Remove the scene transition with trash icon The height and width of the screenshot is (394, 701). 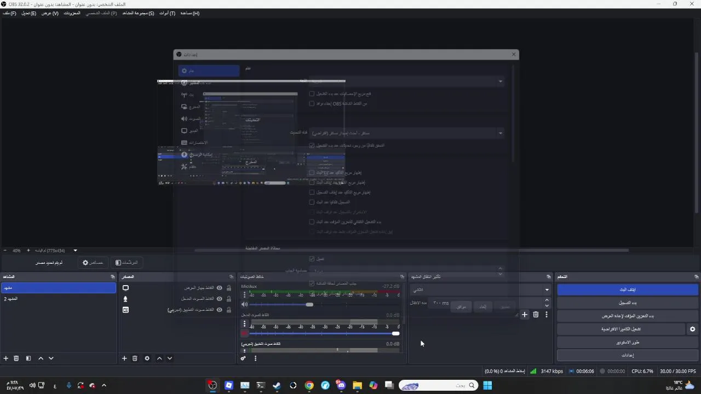(536, 315)
